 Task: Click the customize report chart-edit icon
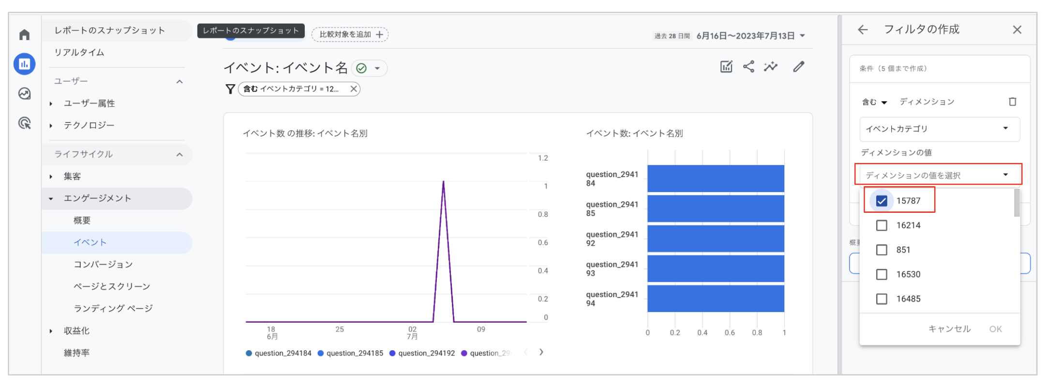[726, 67]
